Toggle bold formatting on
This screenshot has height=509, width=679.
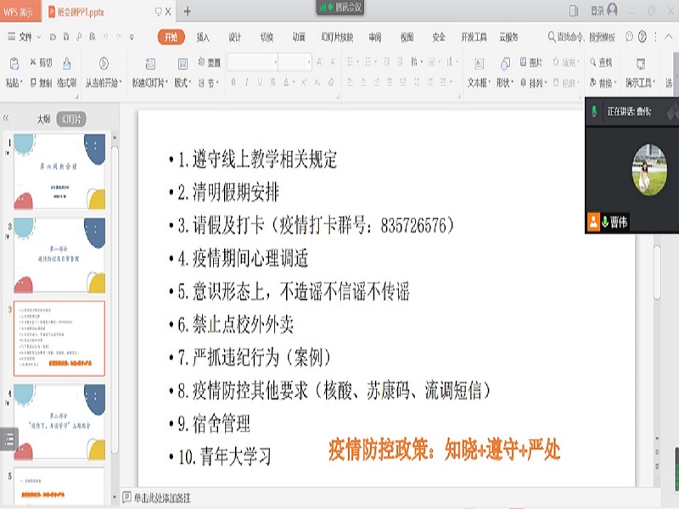coord(234,81)
